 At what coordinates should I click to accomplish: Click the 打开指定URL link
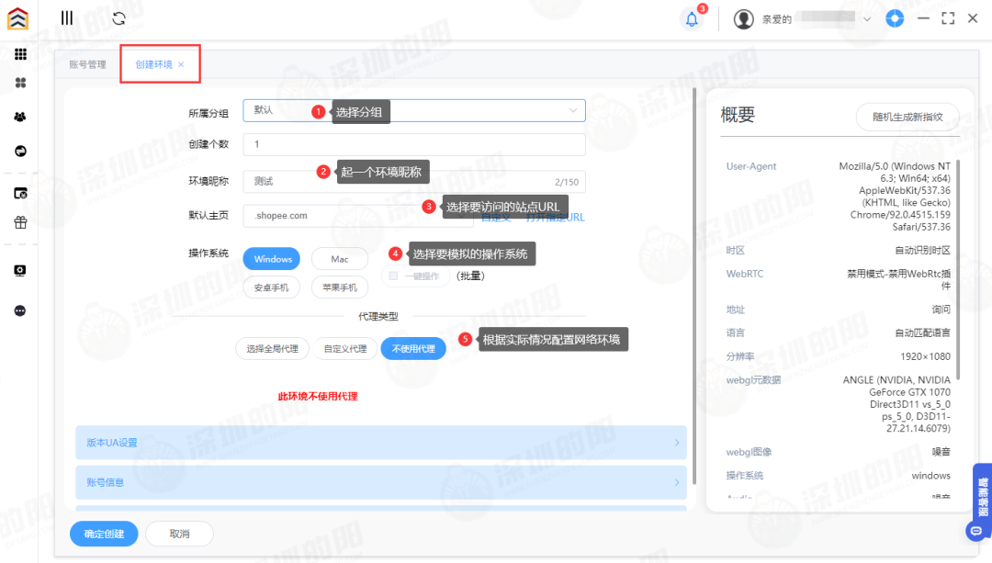coord(554,217)
